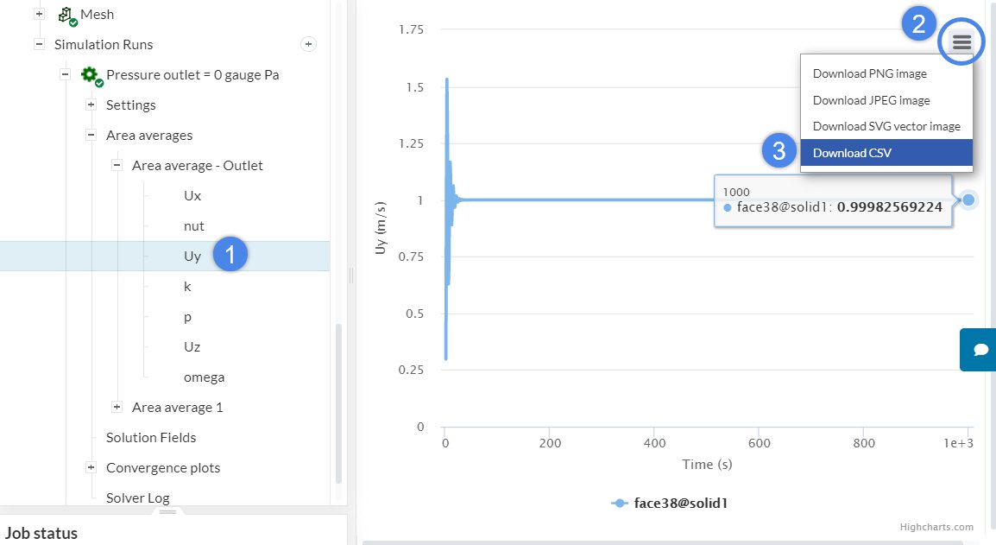Collapse the Simulation Runs node
Viewport: 996px width, 545px height.
coord(39,44)
